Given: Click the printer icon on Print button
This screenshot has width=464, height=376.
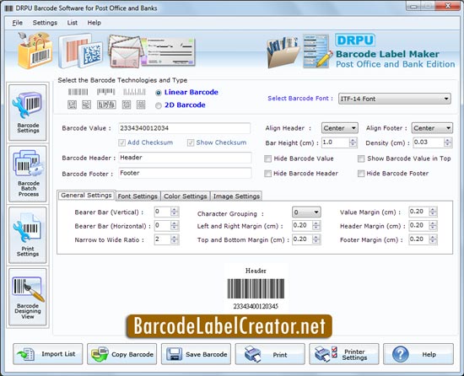Looking at the screenshot, I should [x=253, y=354].
